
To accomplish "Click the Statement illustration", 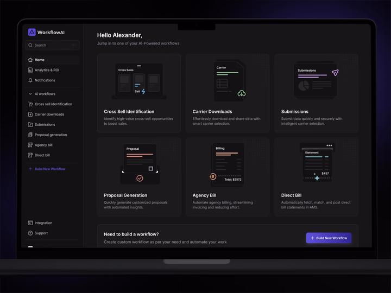I will [x=317, y=162].
